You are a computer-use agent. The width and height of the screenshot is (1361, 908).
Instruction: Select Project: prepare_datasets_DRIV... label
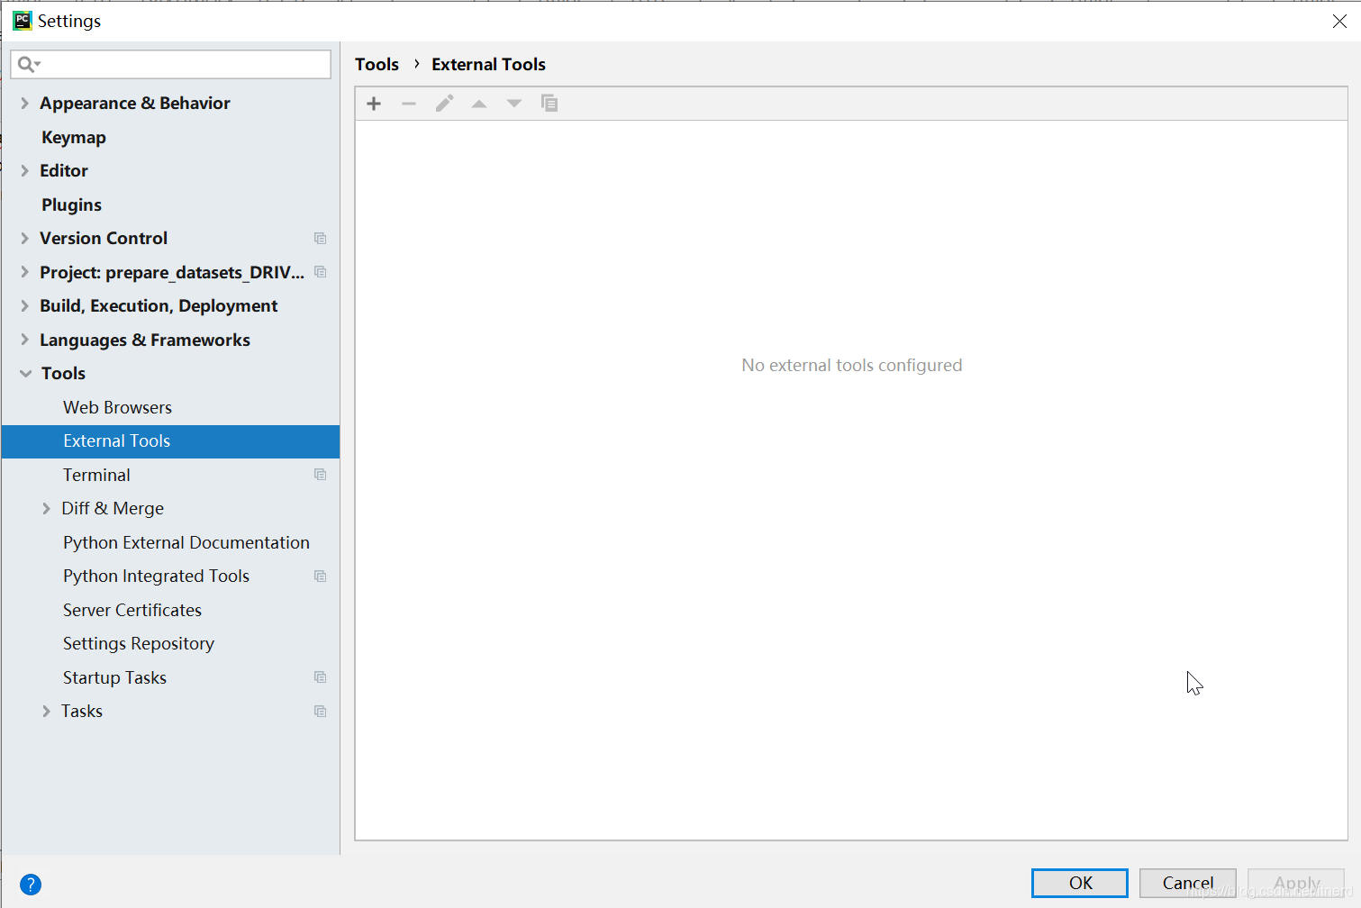click(x=172, y=272)
